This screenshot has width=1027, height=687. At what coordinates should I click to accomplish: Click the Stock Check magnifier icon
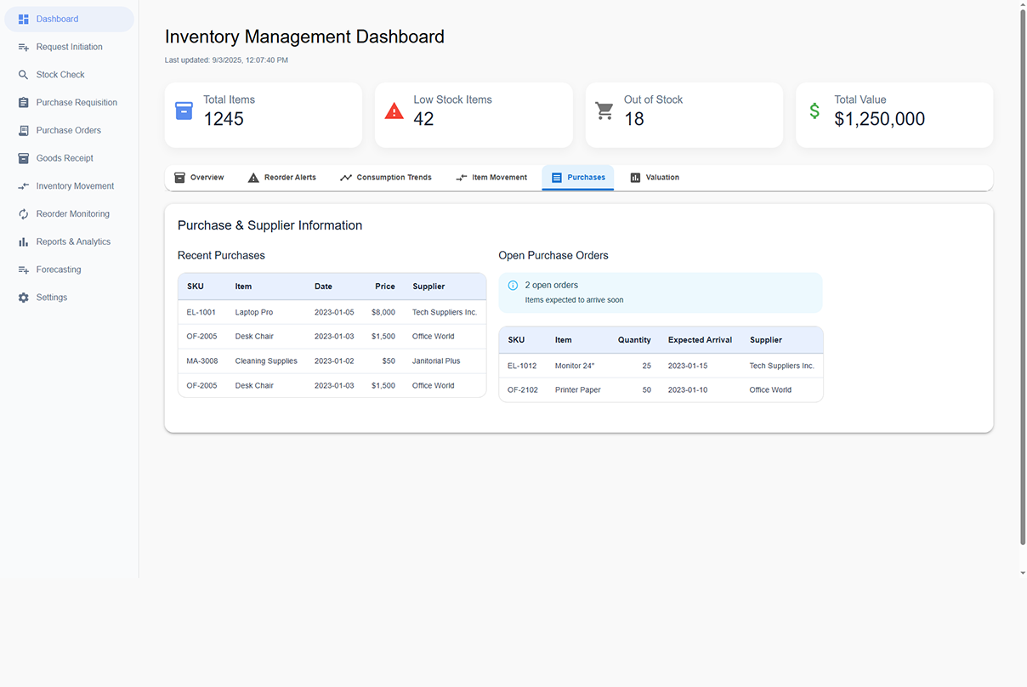tap(24, 75)
